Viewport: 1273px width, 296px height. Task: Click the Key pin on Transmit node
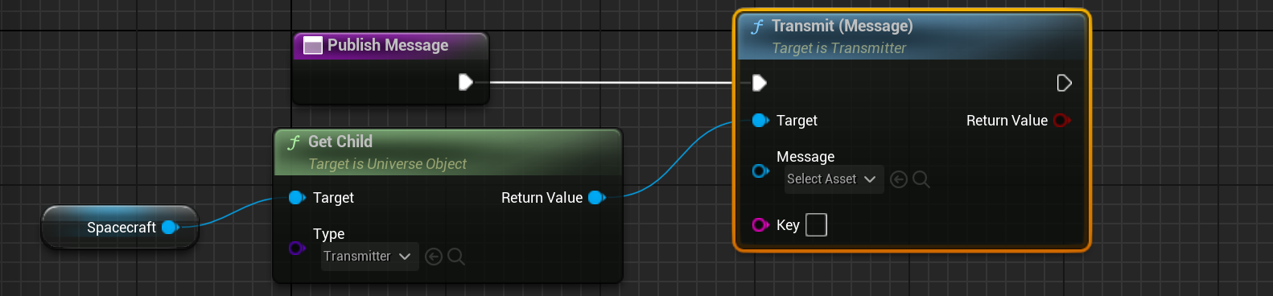760,224
